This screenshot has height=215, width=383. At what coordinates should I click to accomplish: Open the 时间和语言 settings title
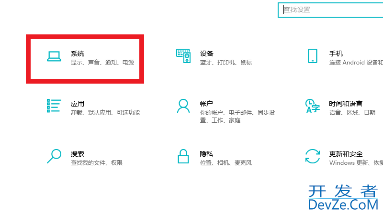[x=346, y=104]
